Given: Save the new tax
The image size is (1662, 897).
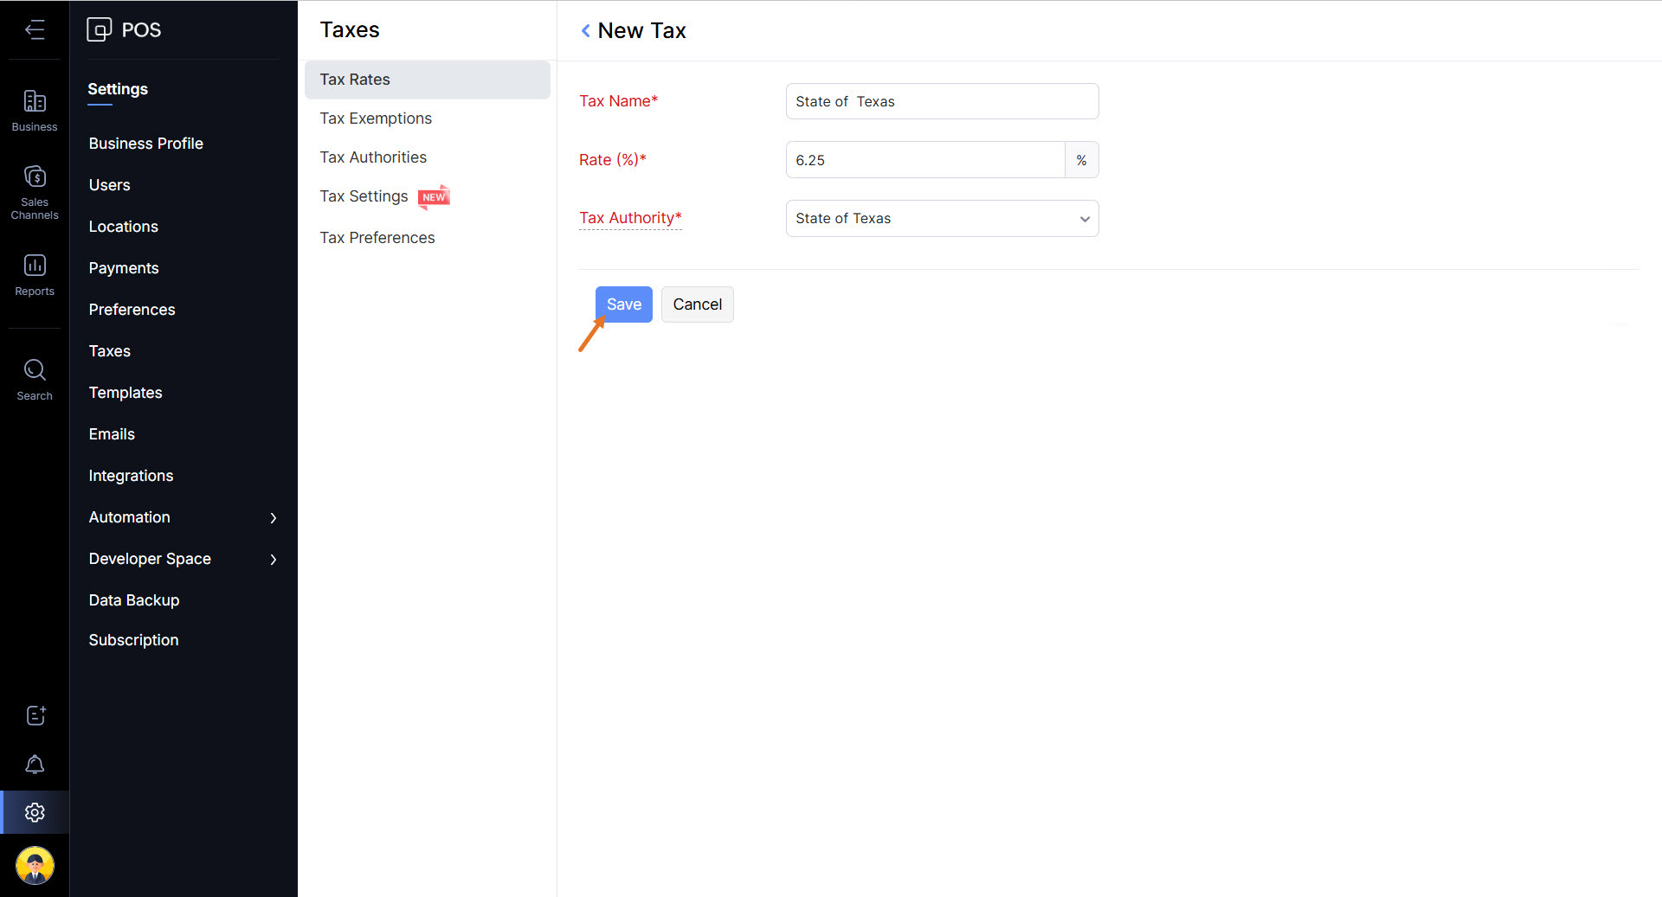Looking at the screenshot, I should 623,304.
